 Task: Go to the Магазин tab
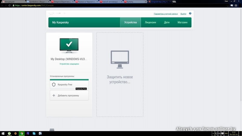coord(182,22)
